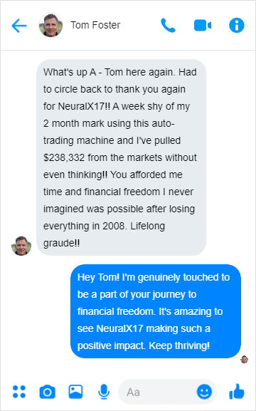Viewport: 256px width, 411px height.
Task: Select Tom's gray received message bubble
Action: point(122,157)
